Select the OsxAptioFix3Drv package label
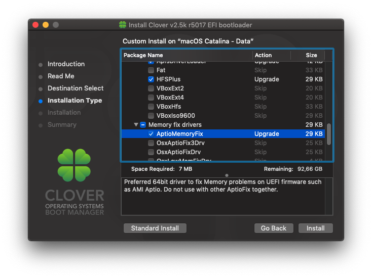Viewport: 372px width, 278px height. click(180, 143)
